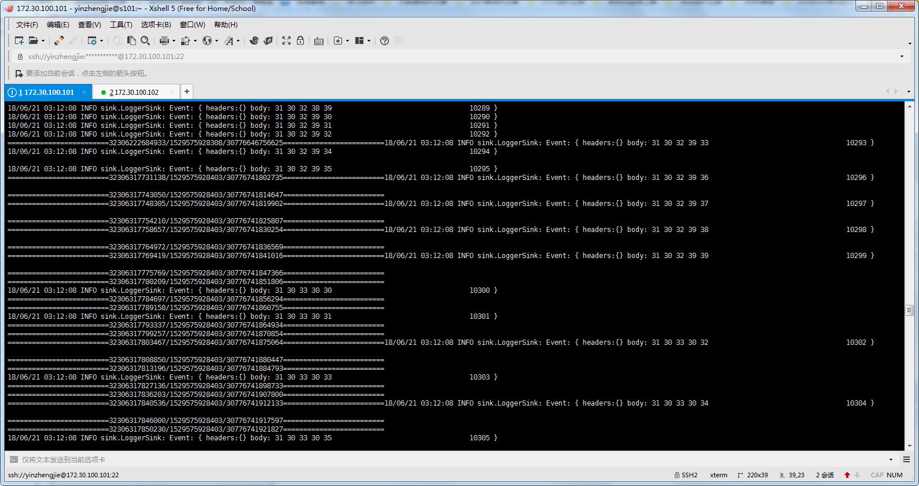Expand the address bar history dropdown

pos(902,57)
